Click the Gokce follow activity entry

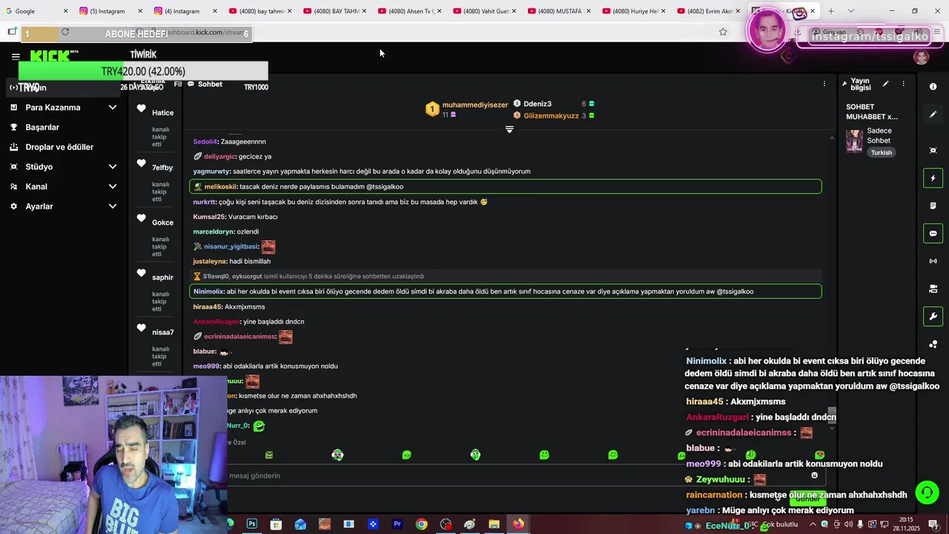coord(154,237)
